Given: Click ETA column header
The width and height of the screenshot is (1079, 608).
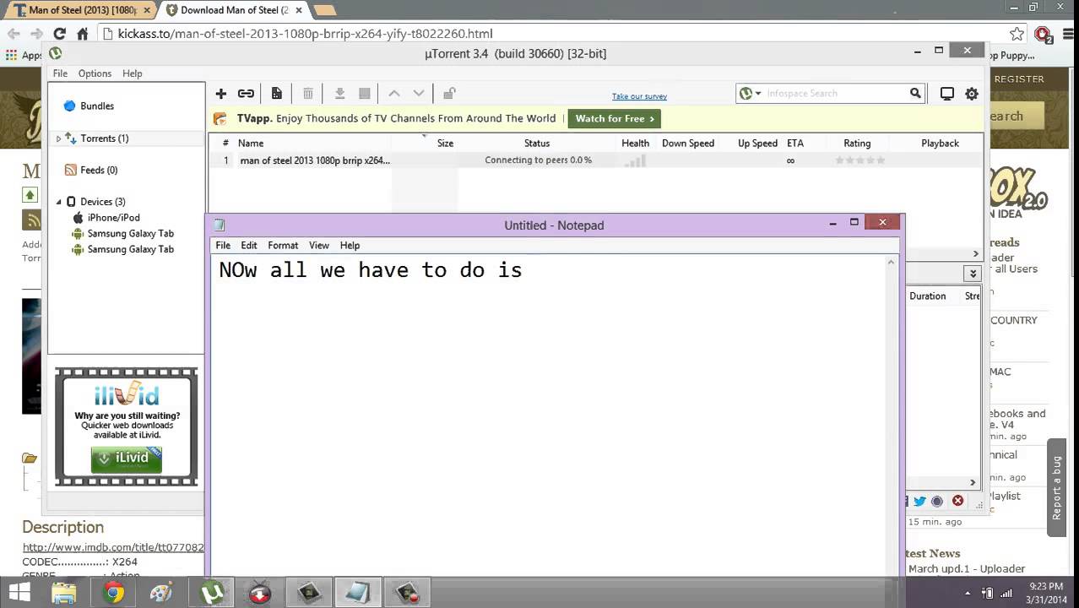Looking at the screenshot, I should click(x=795, y=144).
